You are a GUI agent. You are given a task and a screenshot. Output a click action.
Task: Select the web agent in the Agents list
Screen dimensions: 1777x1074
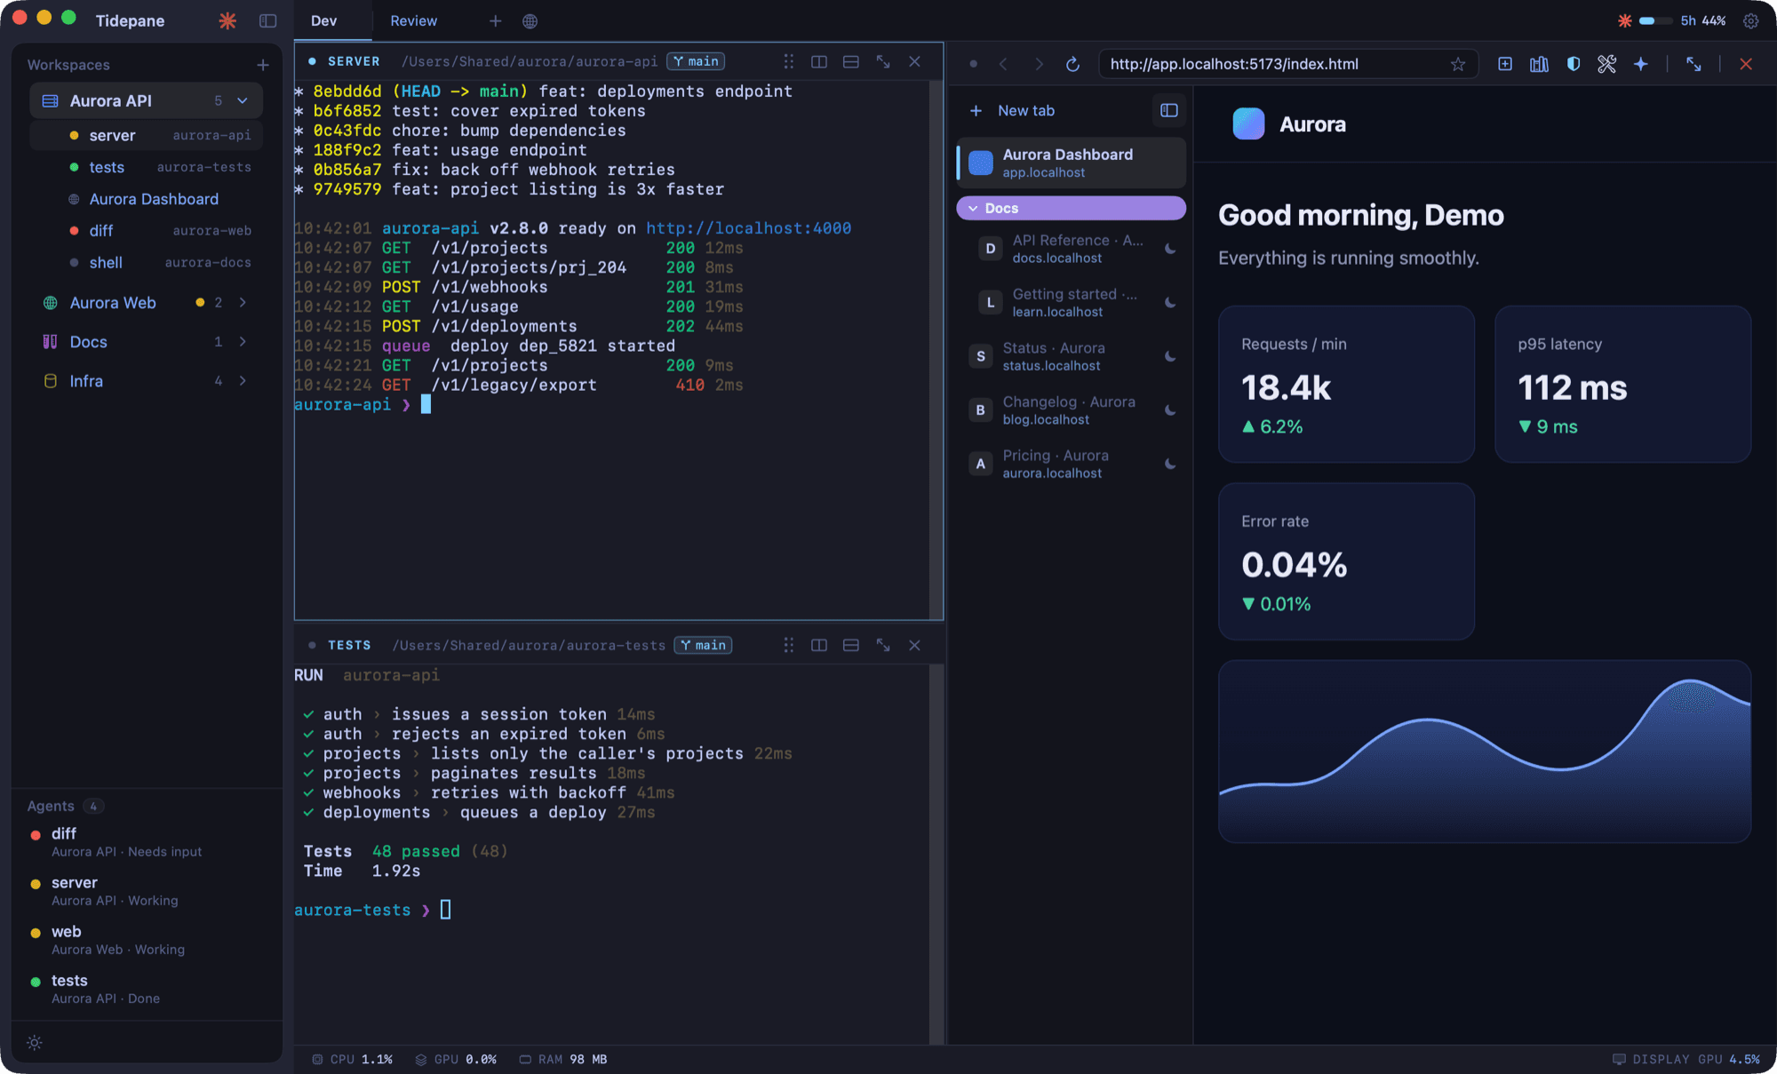[x=147, y=940]
